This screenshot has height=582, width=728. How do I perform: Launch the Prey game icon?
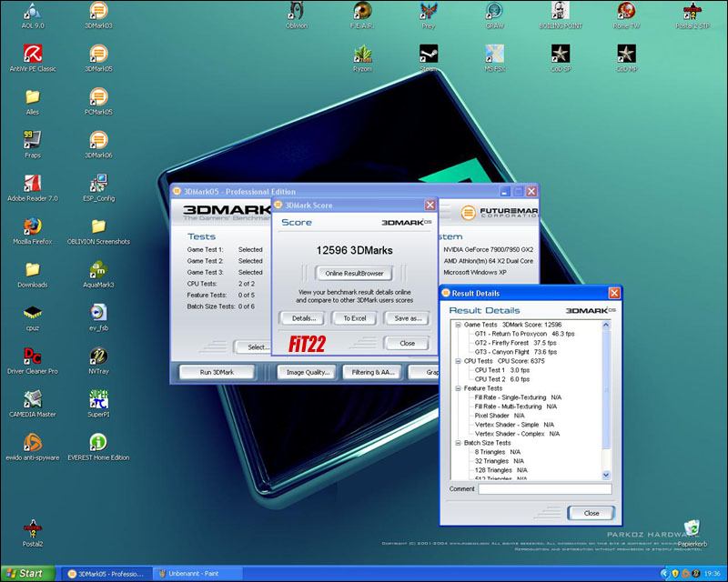[428, 15]
